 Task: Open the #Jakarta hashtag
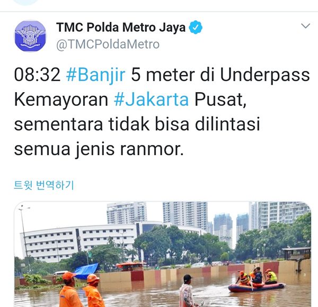click(151, 100)
